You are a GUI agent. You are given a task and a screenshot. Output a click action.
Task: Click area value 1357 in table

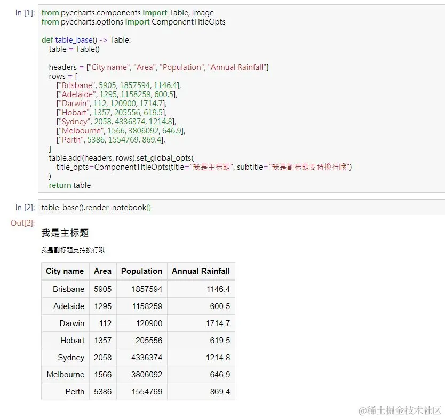pos(103,341)
